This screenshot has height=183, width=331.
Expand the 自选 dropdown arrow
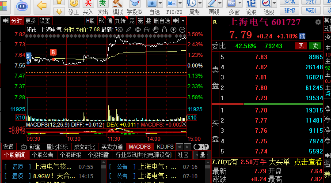pos(160,3)
